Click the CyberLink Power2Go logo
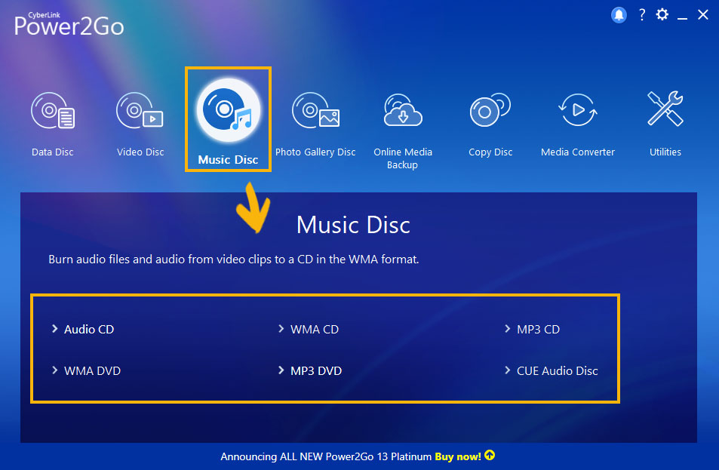 click(68, 23)
